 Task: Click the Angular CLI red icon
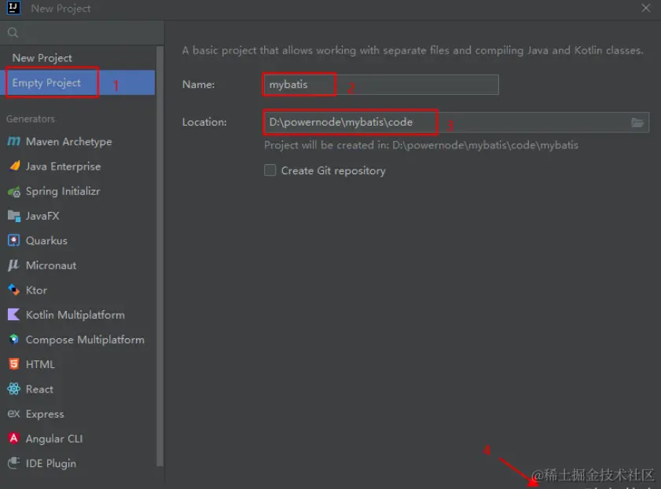coord(14,438)
